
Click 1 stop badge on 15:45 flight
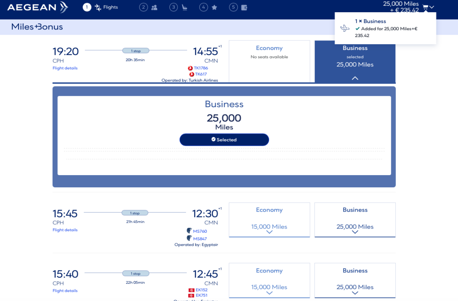(135, 213)
